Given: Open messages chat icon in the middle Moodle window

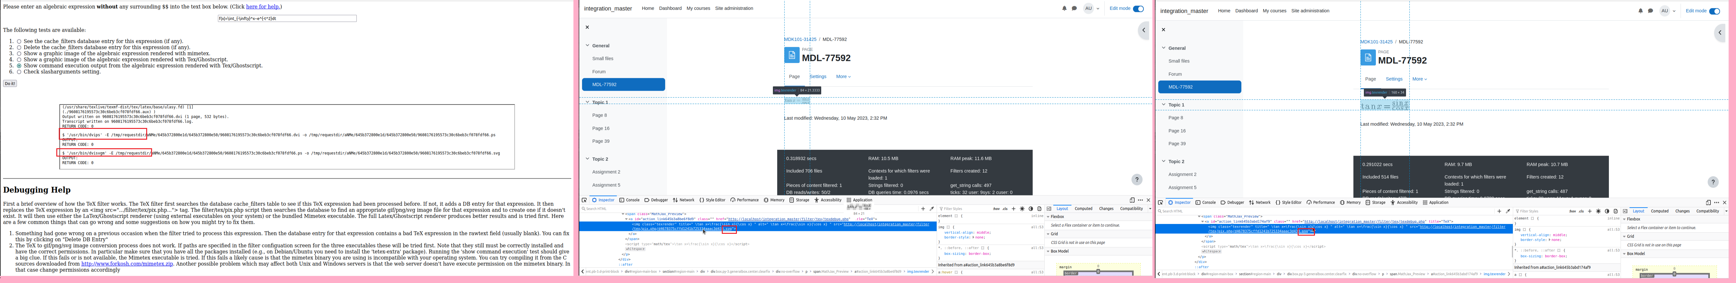Looking at the screenshot, I should click(1074, 9).
